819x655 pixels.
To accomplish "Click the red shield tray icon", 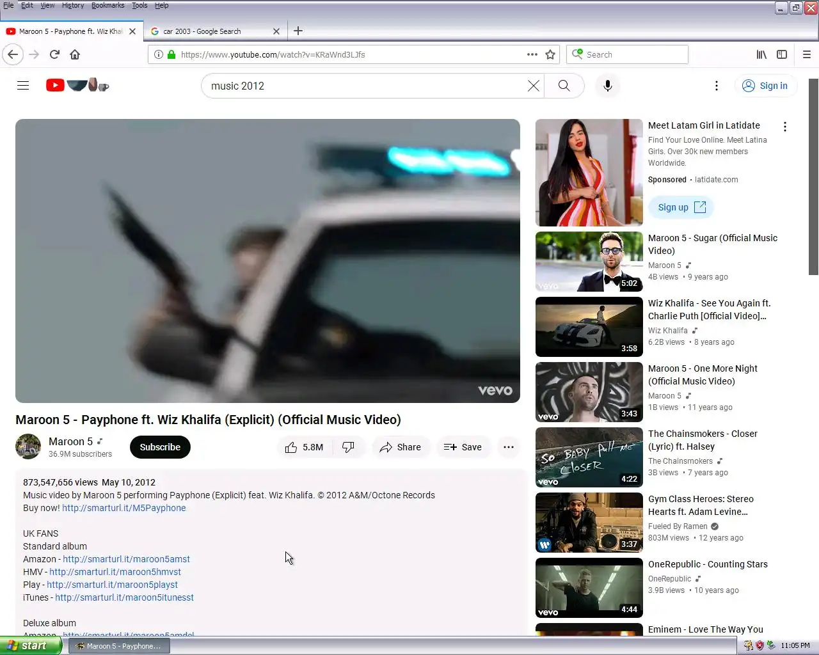I will pos(759,645).
